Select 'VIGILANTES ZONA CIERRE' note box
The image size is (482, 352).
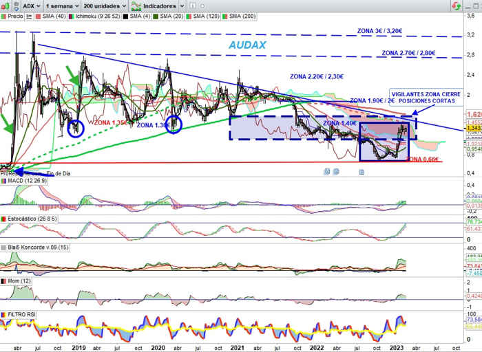[426, 98]
